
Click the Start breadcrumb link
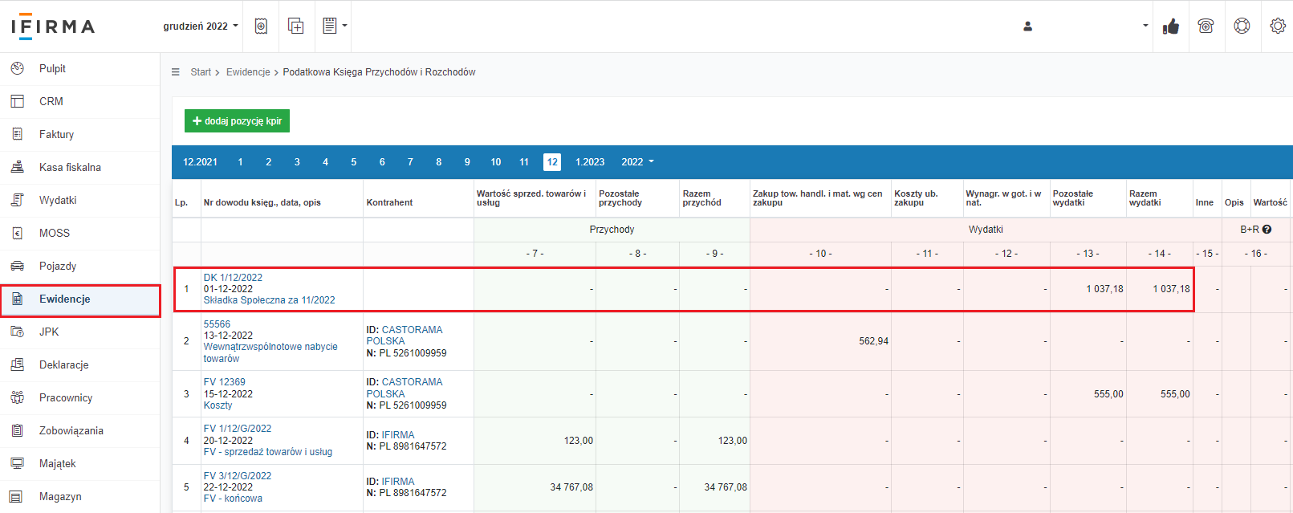coord(201,72)
